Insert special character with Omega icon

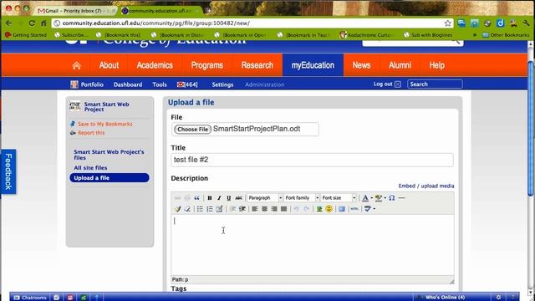[x=392, y=198]
